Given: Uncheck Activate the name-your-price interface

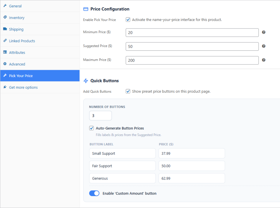Looking at the screenshot, I should coord(128,19).
